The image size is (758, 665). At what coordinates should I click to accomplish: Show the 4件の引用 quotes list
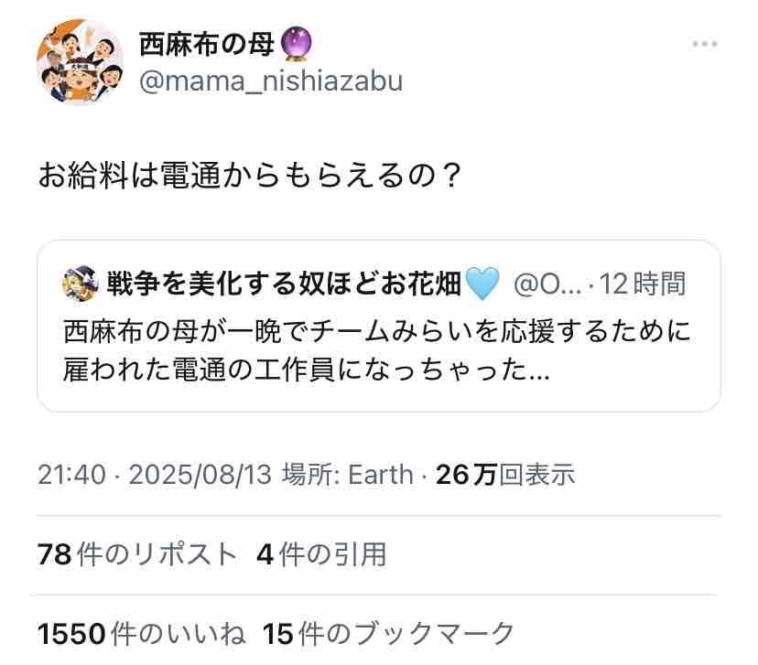click(321, 554)
